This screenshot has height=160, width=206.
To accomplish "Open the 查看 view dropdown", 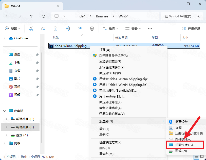I will tap(133, 29).
